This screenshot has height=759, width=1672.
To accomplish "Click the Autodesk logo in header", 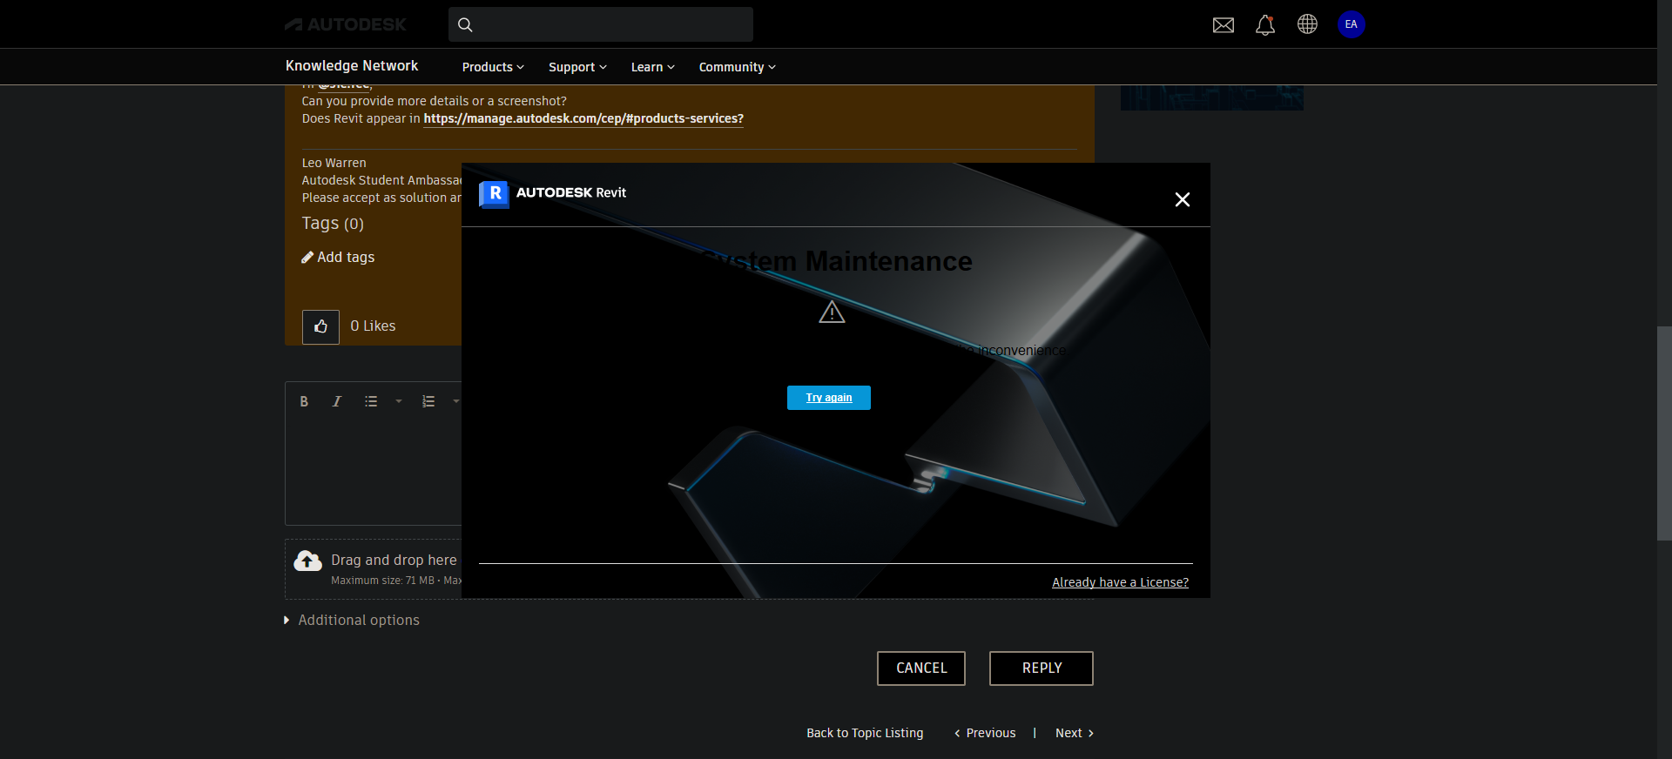I will click(345, 24).
